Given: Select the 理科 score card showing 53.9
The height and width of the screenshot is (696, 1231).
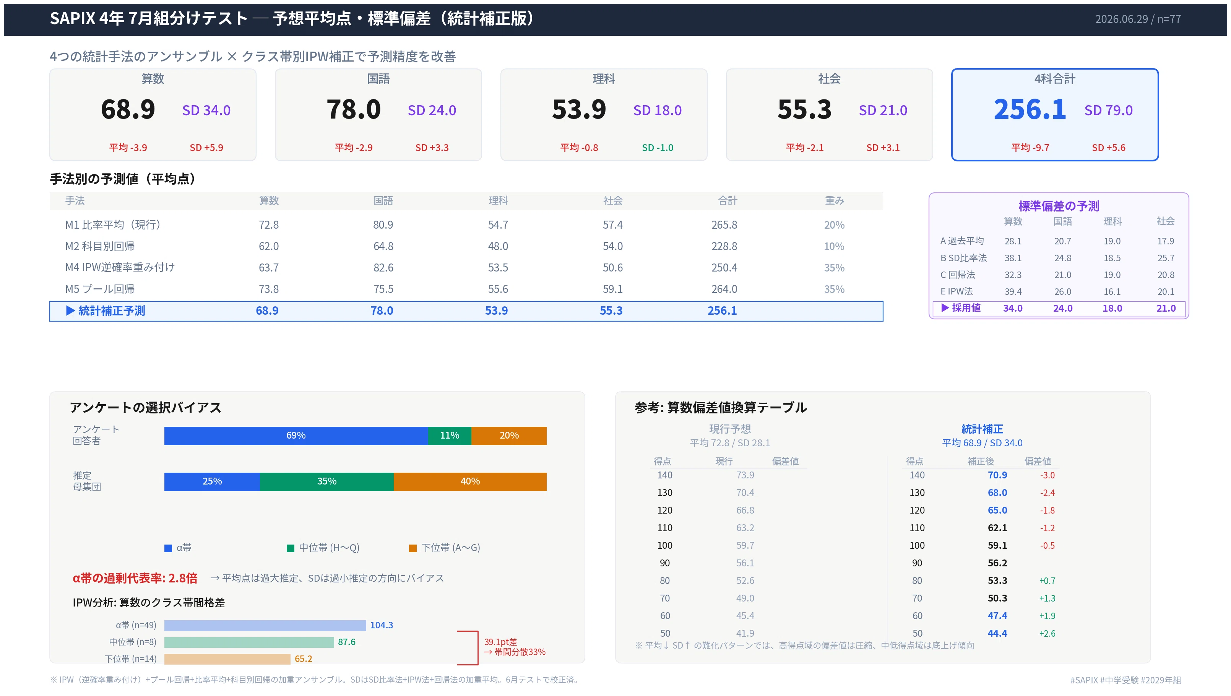Looking at the screenshot, I should [x=604, y=115].
